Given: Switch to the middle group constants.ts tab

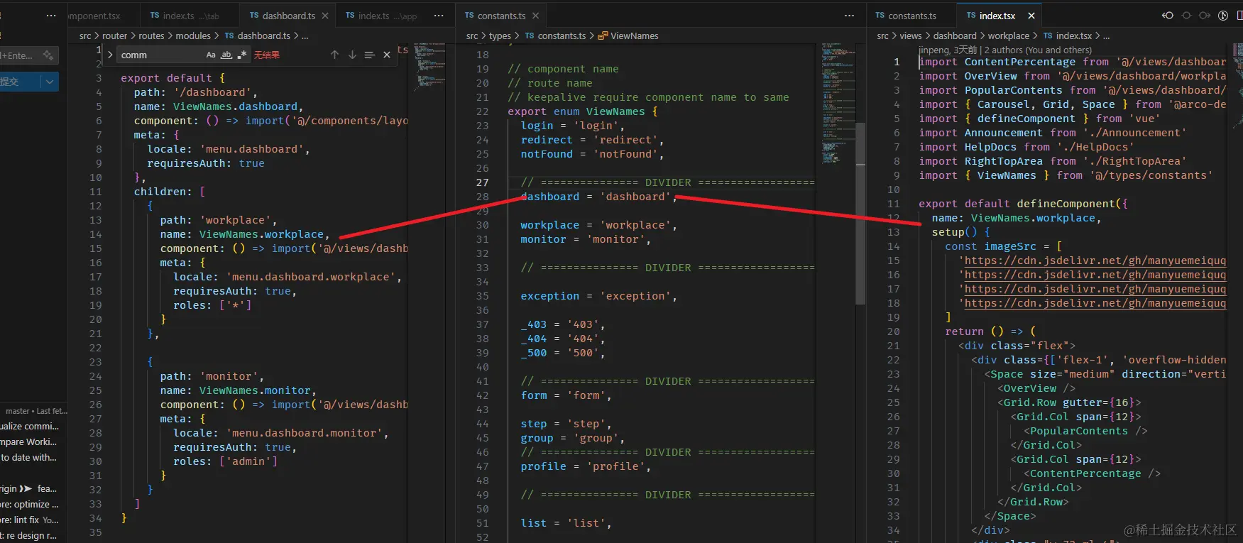Looking at the screenshot, I should [x=501, y=16].
